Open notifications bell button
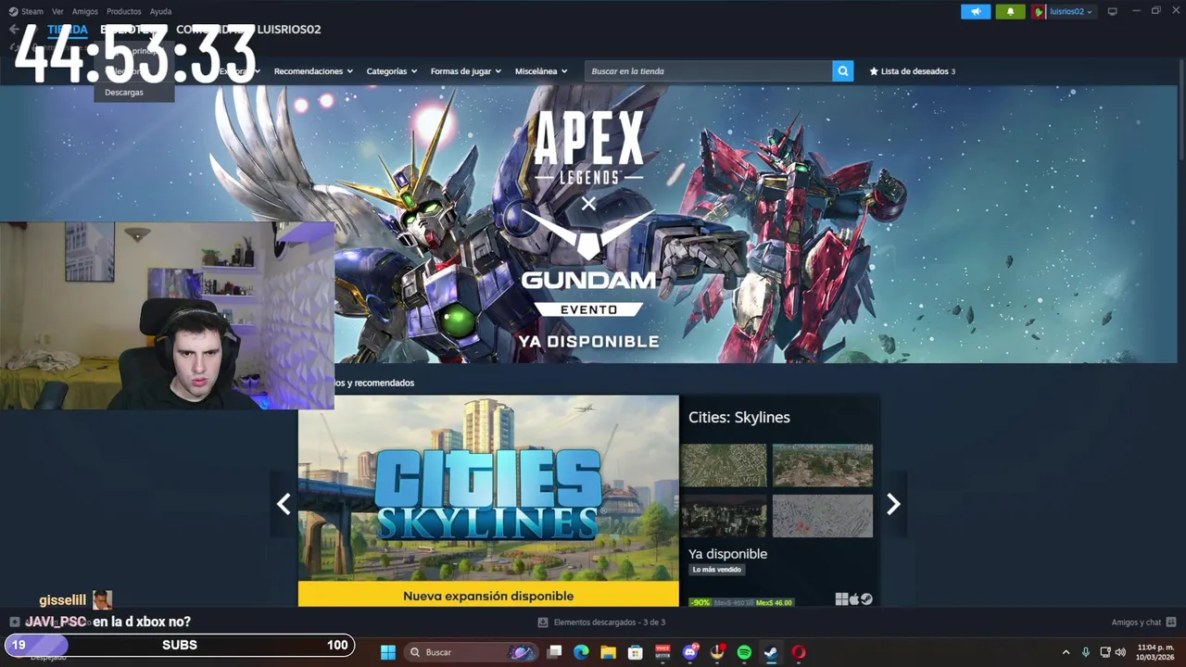1186x667 pixels. pyautogui.click(x=1010, y=11)
